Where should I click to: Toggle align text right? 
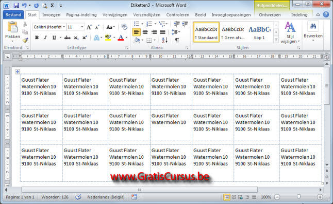click(x=154, y=32)
